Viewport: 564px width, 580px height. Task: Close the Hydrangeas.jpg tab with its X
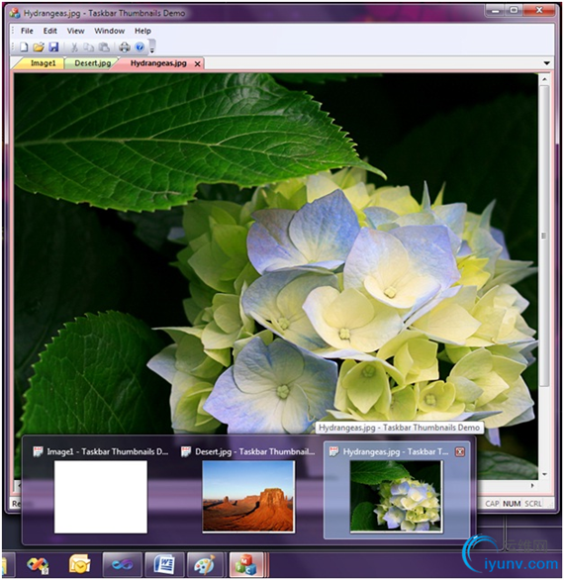198,64
